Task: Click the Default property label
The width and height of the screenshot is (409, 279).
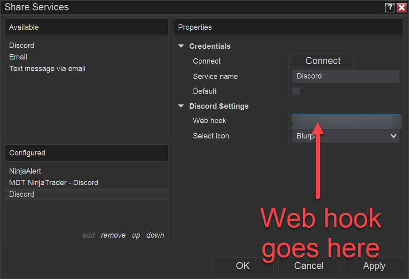Action: (x=205, y=91)
